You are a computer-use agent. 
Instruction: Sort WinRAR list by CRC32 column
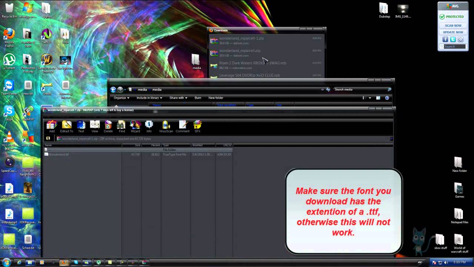[x=224, y=145]
